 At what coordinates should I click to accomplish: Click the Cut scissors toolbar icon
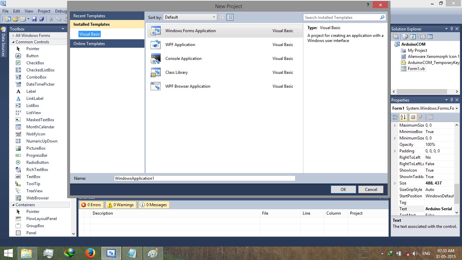click(51, 19)
